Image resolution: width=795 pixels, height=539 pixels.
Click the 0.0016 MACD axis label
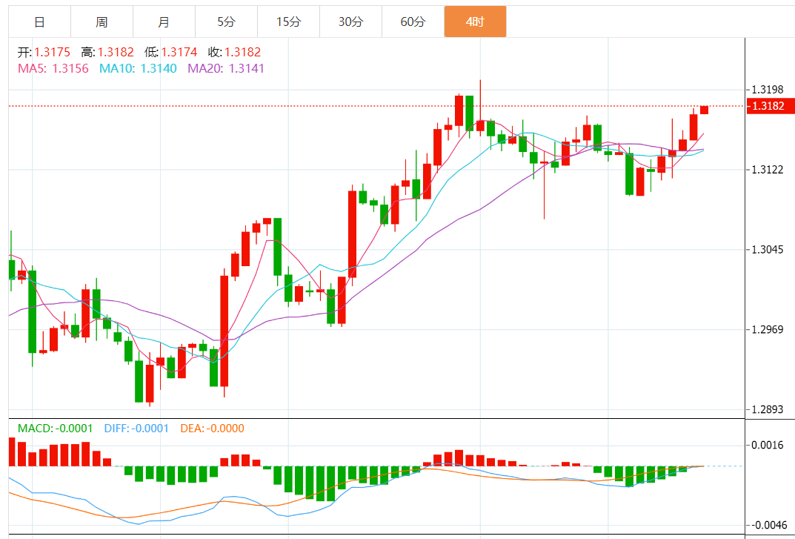tap(768, 446)
